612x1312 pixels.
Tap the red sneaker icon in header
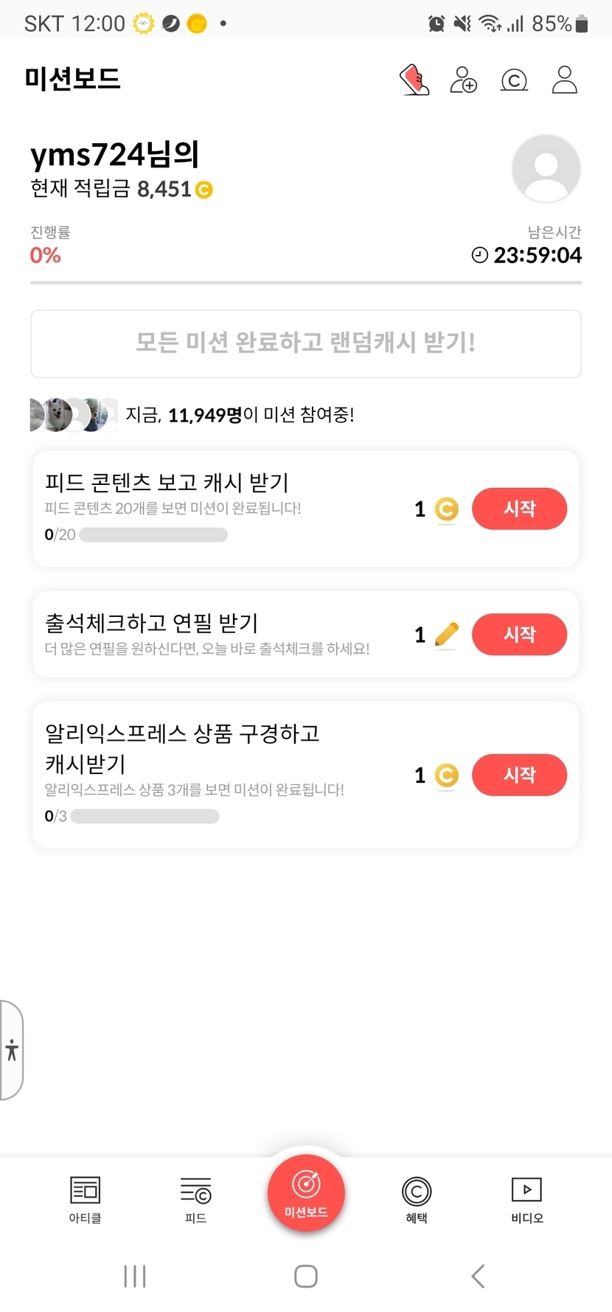(414, 80)
